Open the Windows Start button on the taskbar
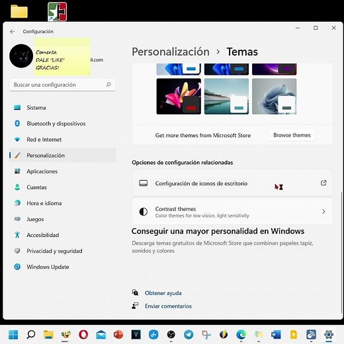The height and width of the screenshot is (344, 344). click(x=13, y=335)
